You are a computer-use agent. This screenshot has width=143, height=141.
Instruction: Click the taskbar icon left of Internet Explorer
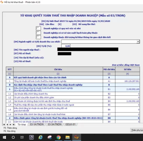coord(31,138)
